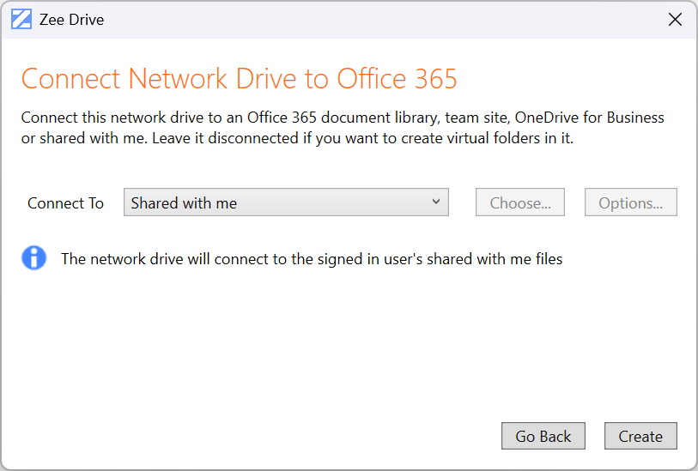The image size is (698, 471).
Task: Click the Zee Drive logo icon
Action: pyautogui.click(x=21, y=20)
